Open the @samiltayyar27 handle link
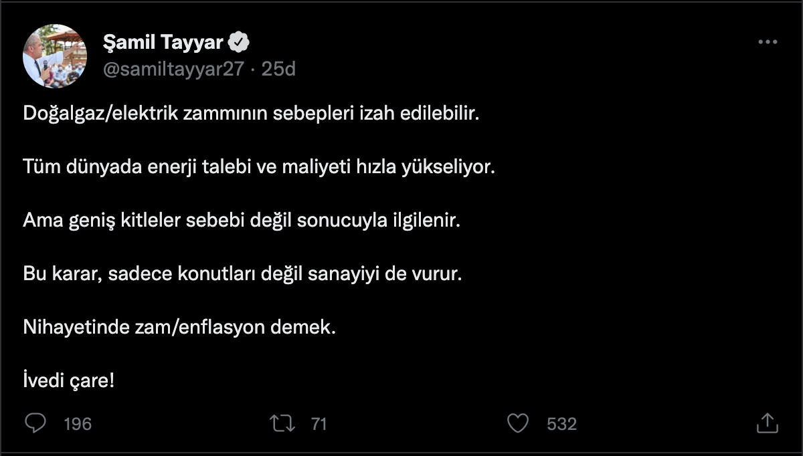This screenshot has width=803, height=456. [x=173, y=69]
